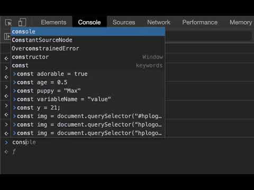254x190 pixels.
Task: Choose the 'console' autocomplete suggestion
Action: pos(88,32)
